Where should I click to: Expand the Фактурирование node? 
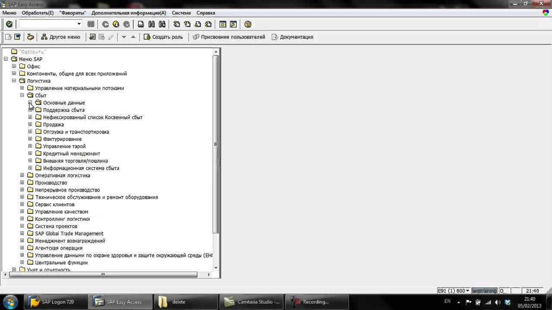(30, 139)
